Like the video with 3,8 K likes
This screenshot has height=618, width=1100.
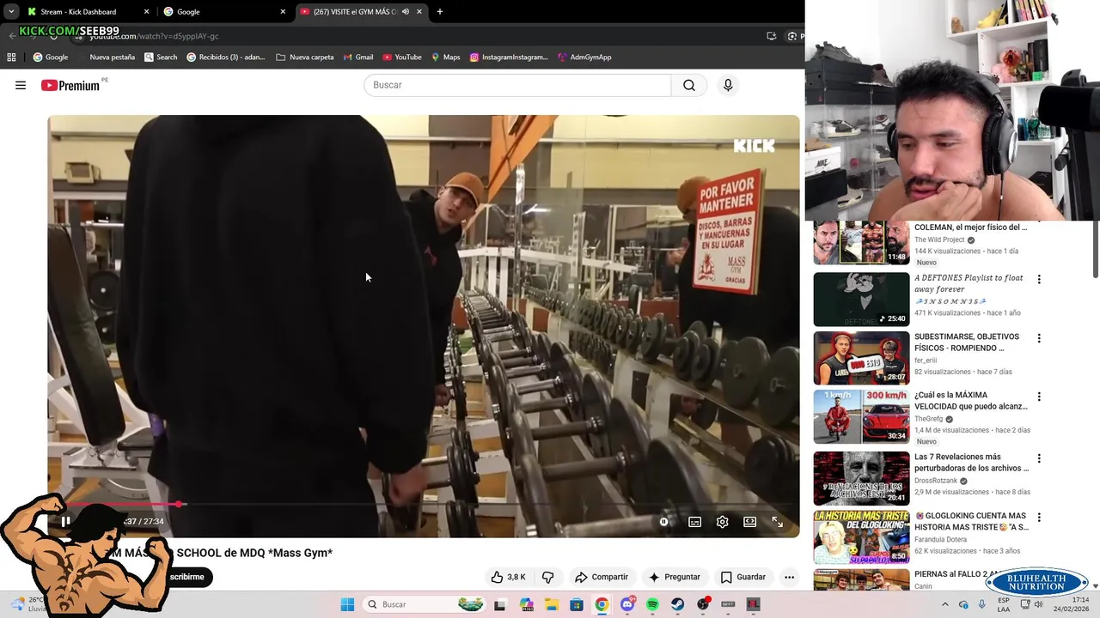[508, 577]
